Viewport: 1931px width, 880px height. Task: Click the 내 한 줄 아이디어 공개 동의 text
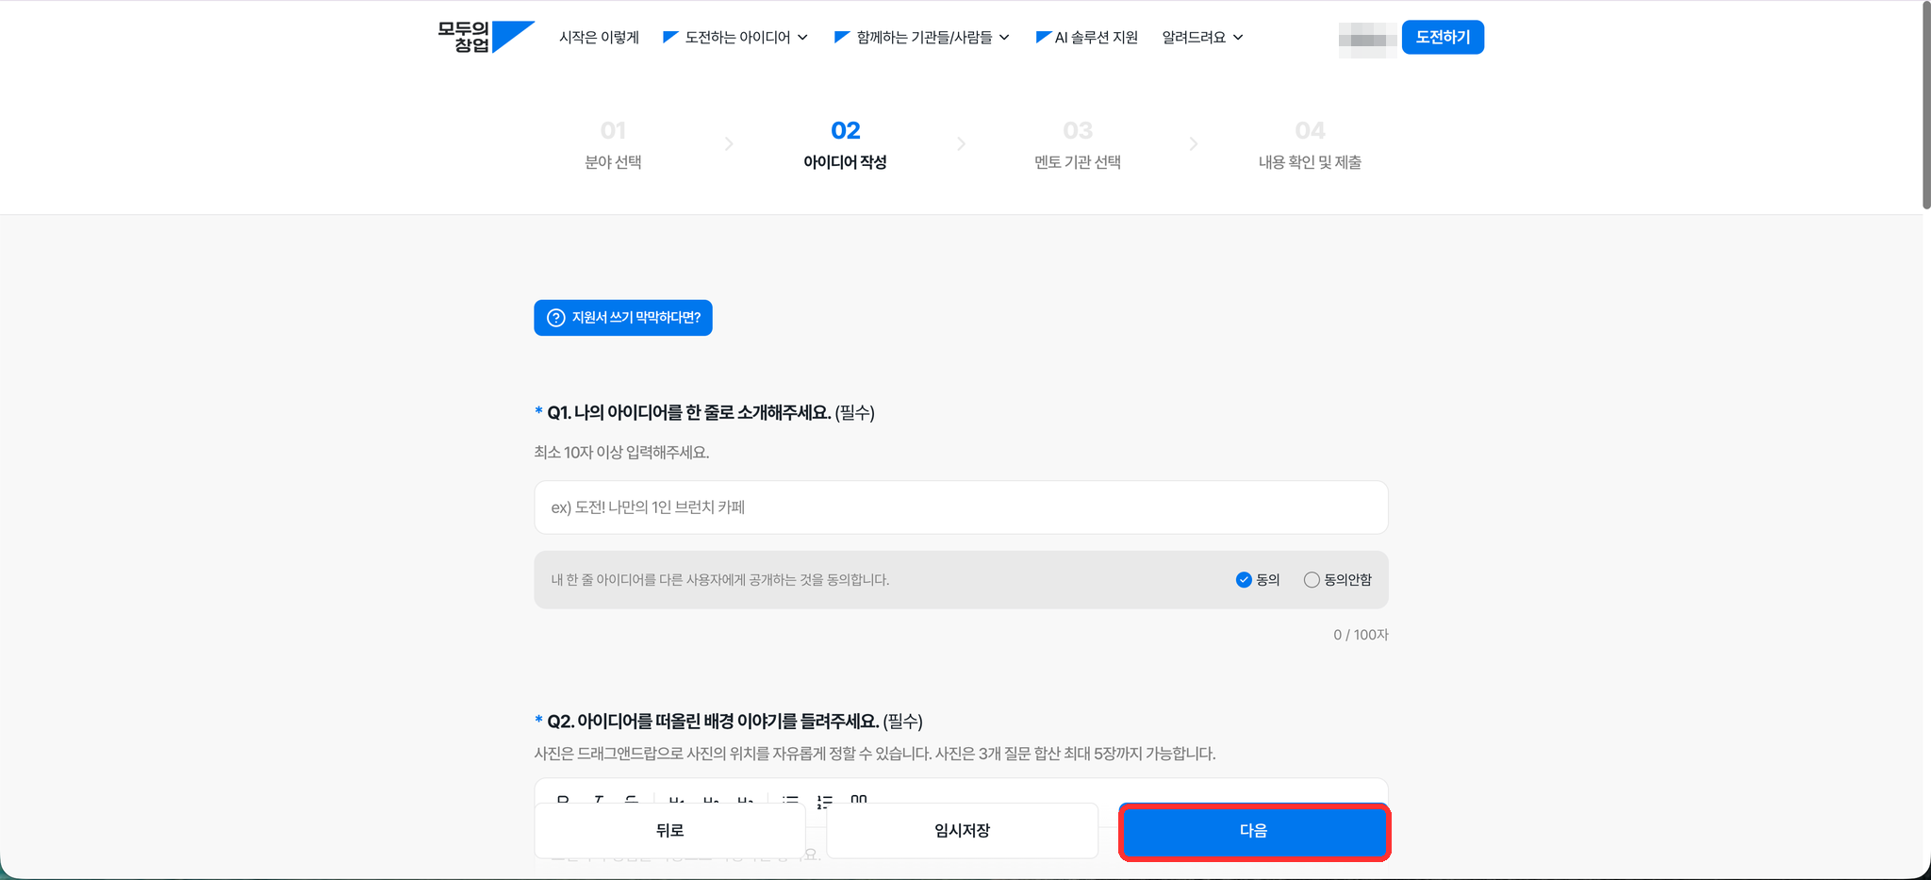pos(720,580)
